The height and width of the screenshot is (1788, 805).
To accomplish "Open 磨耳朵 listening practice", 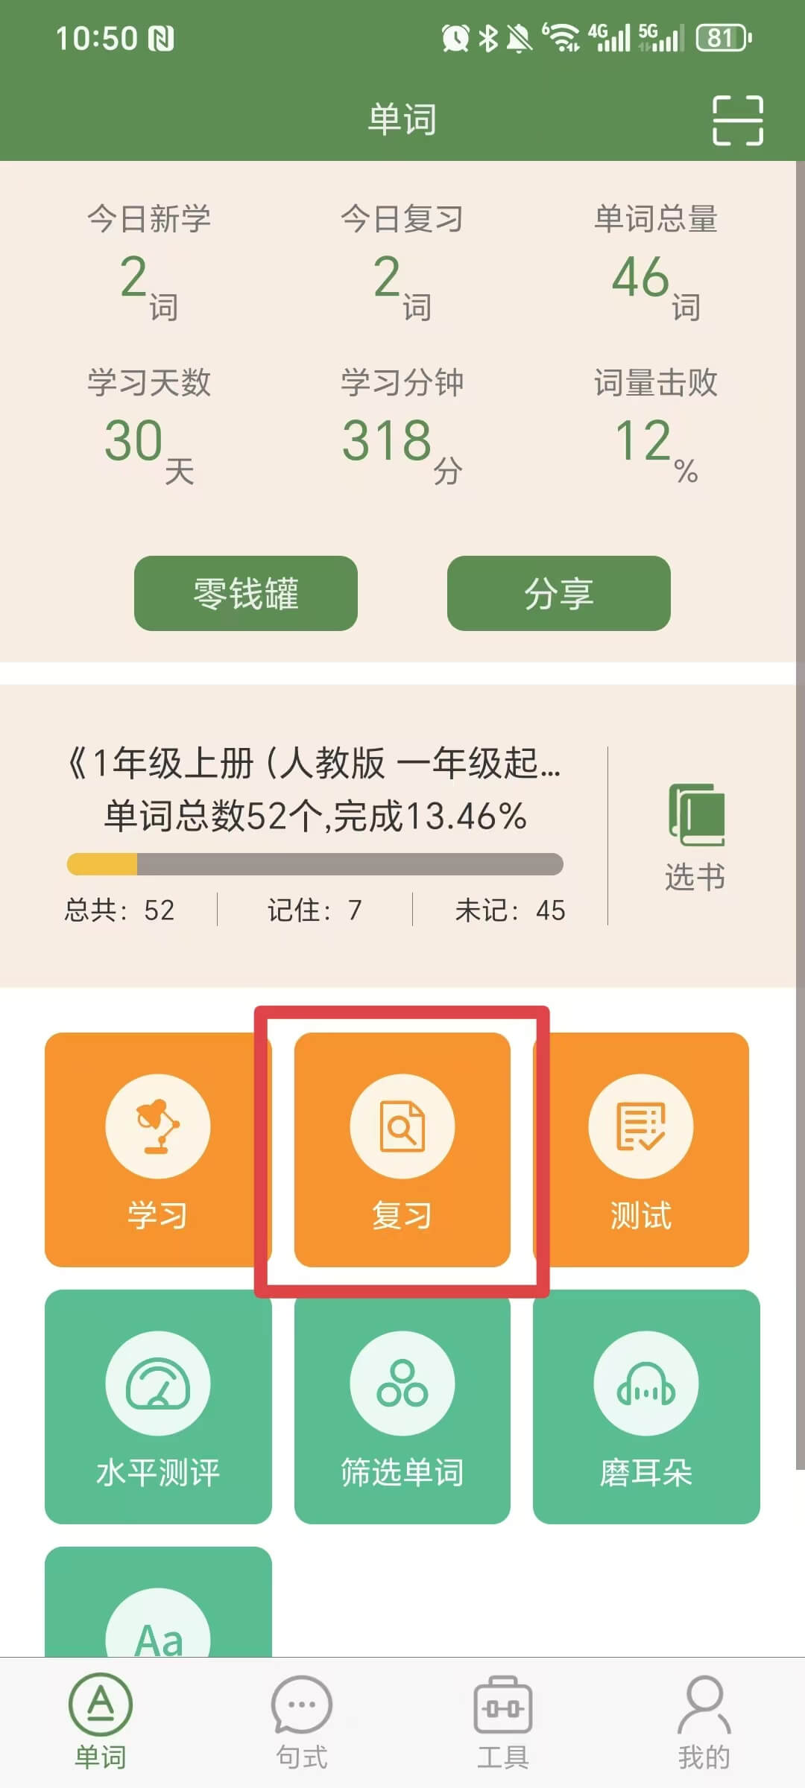I will 646,1407.
